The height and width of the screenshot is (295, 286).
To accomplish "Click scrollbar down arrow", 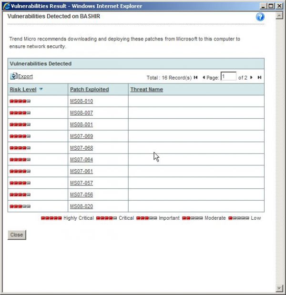I will coord(279,288).
